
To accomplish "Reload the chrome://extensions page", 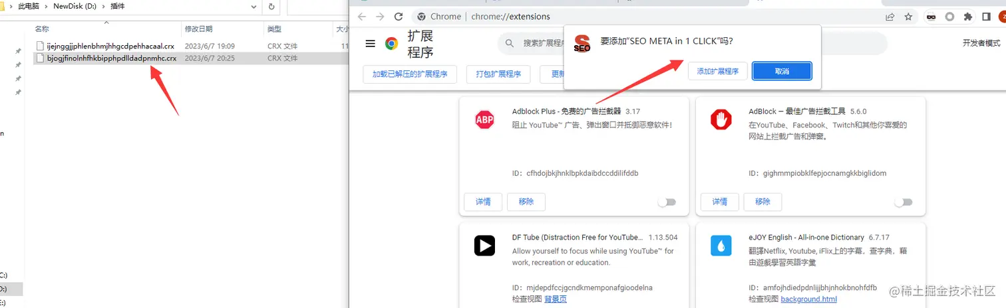I will pos(399,17).
